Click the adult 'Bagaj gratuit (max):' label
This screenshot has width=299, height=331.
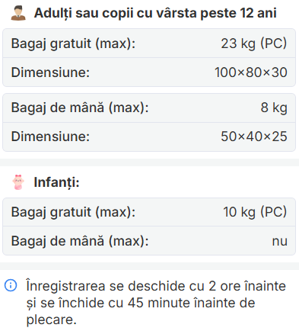73,43
